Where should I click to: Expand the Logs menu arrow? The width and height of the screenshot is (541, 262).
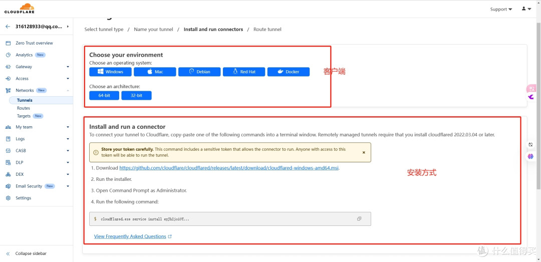[x=68, y=139]
